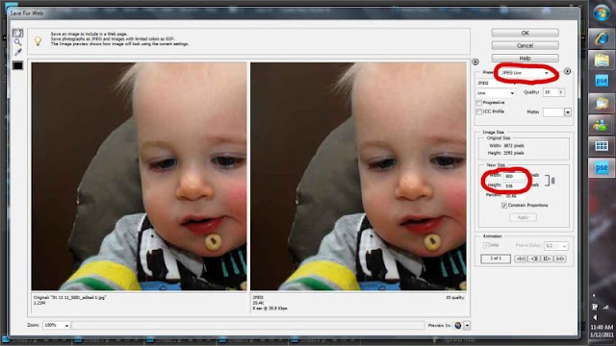
Task: Launch Internet Explorer from taskbar
Action: [x=602, y=38]
